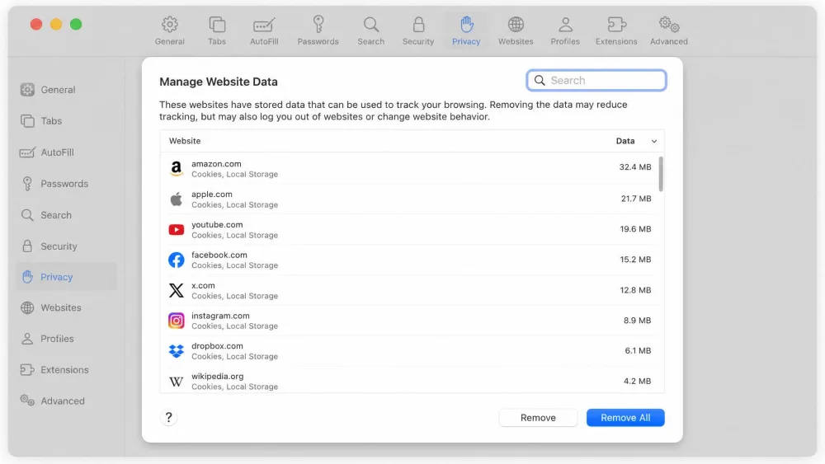The height and width of the screenshot is (464, 825).
Task: Select Privacy hand icon in top toolbar
Action: (x=466, y=24)
